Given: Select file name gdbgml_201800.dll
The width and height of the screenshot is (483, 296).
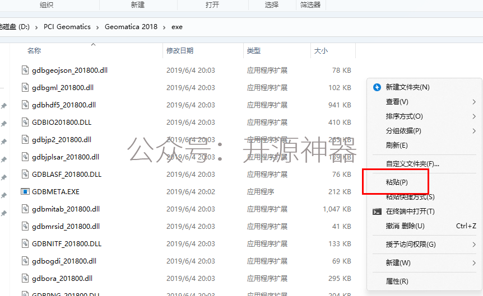Looking at the screenshot, I should click(x=63, y=88).
